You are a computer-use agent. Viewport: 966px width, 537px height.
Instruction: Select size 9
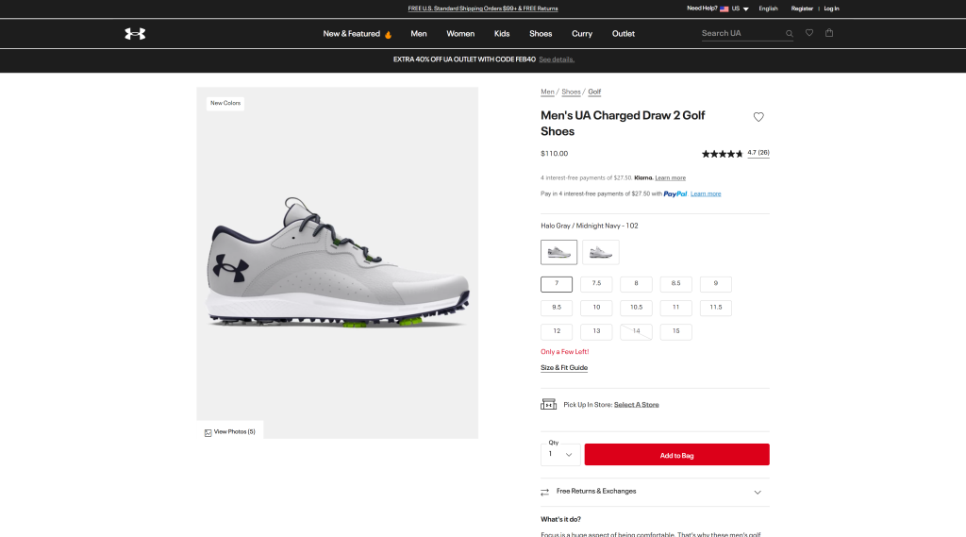tap(716, 284)
